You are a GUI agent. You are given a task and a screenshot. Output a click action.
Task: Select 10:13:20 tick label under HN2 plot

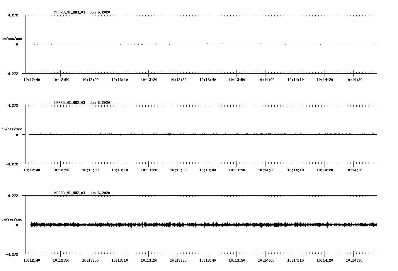point(149,170)
